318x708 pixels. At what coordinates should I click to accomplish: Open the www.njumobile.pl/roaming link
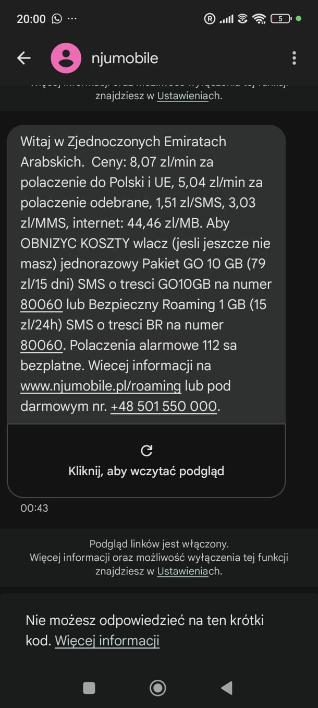101,386
